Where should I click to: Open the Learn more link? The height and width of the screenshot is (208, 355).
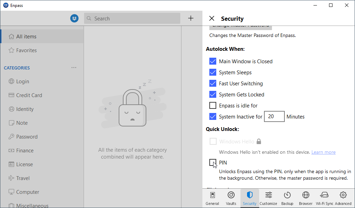click(323, 152)
